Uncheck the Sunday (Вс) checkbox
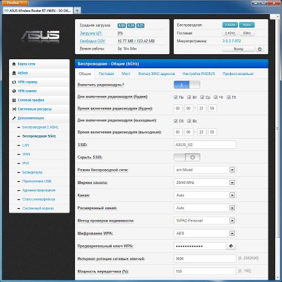Screen dimensions: 282x282 pos(189,121)
